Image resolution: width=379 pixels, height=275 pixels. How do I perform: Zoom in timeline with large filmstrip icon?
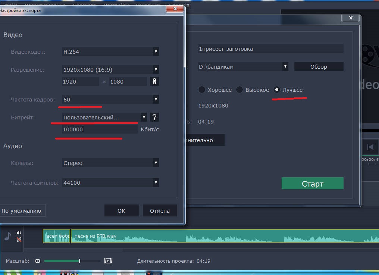pos(108,261)
